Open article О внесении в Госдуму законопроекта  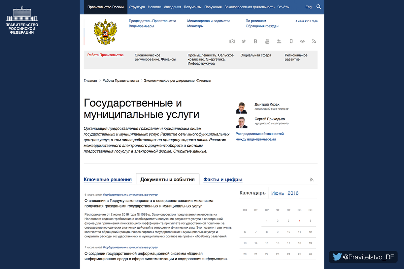click(x=149, y=203)
